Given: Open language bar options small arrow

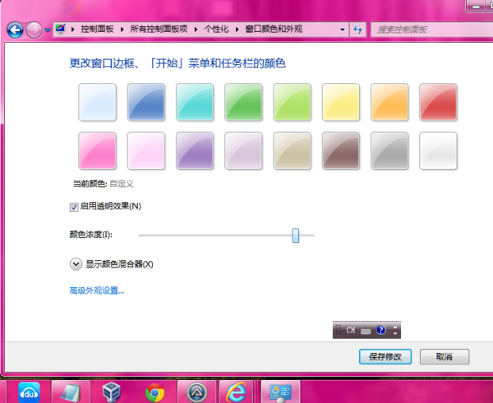Looking at the screenshot, I should pos(395,333).
